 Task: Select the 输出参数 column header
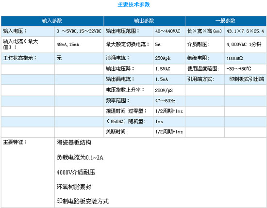point(144,21)
